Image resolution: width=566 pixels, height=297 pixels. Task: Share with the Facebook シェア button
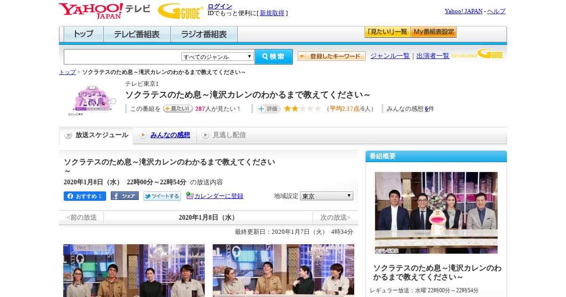tap(125, 196)
